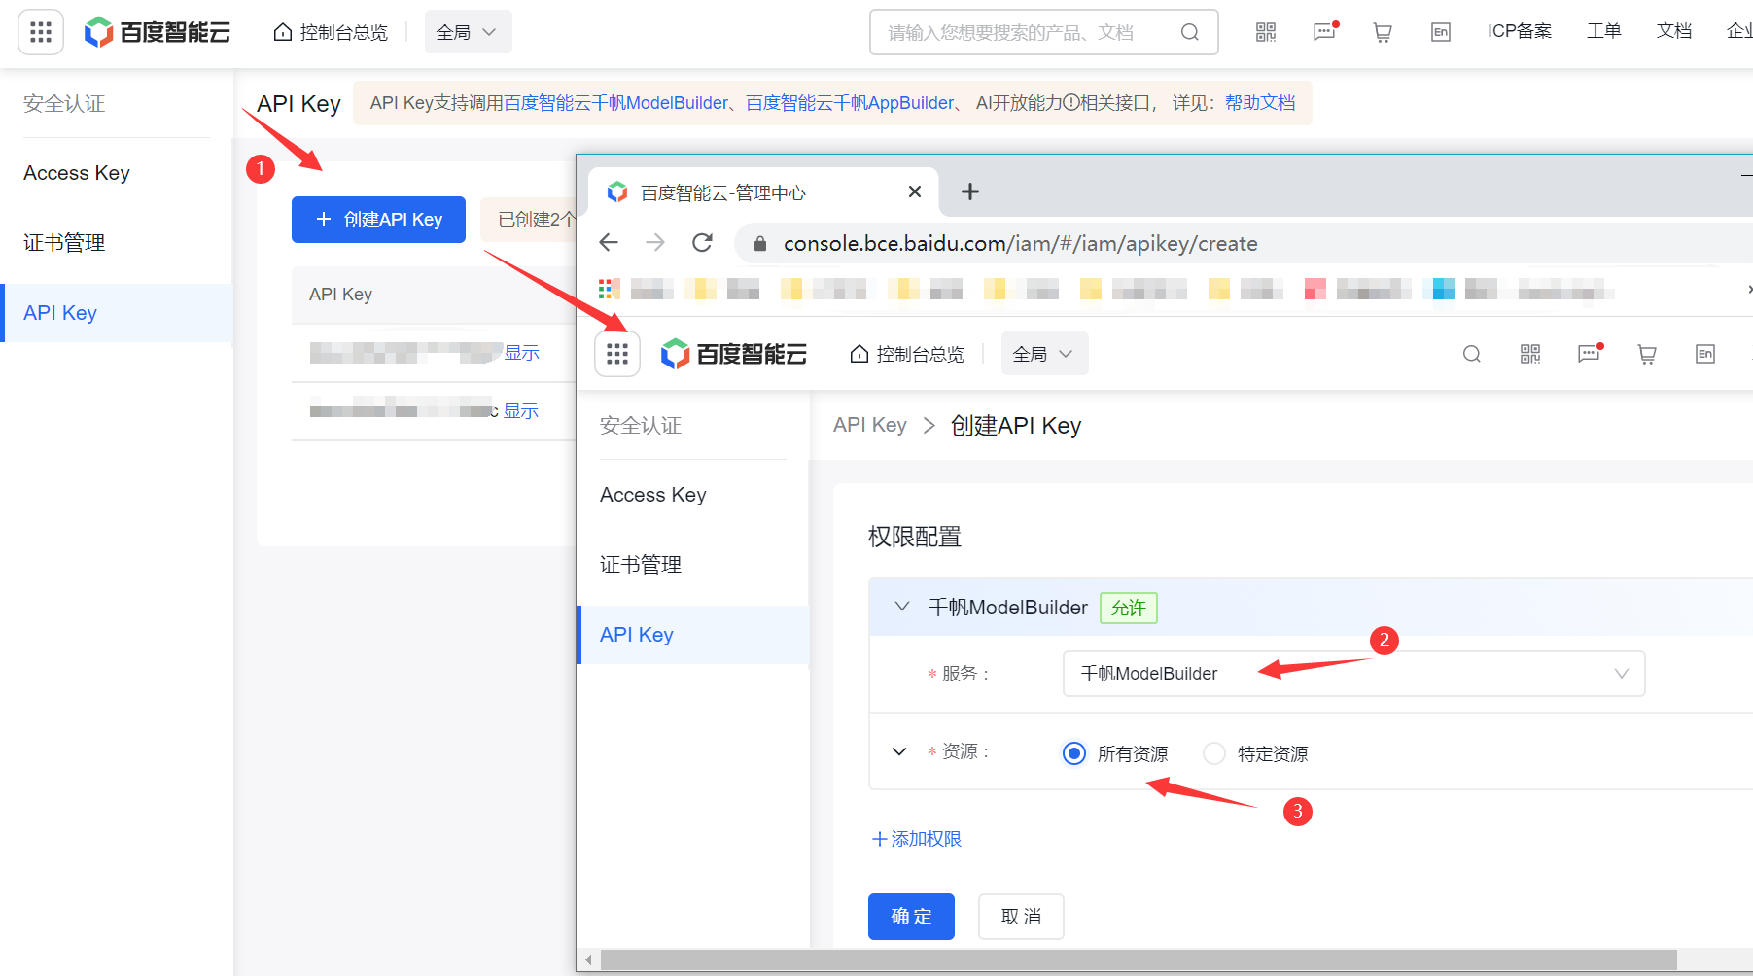Collapse 千帆ModelBuilder permission section
Image resolution: width=1753 pixels, height=976 pixels.
coord(902,607)
